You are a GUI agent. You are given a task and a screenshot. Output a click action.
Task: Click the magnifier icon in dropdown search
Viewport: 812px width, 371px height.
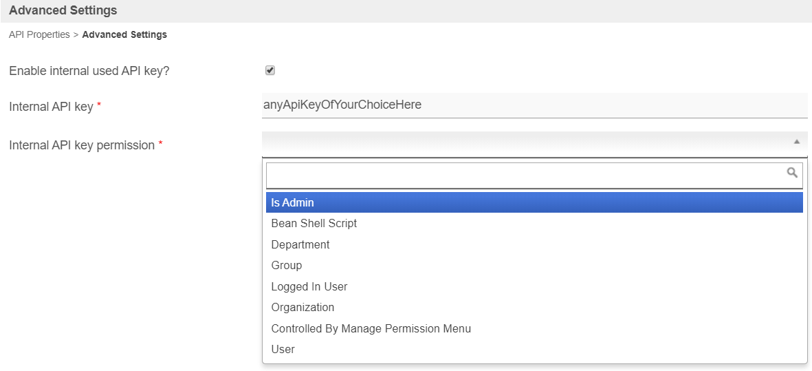click(792, 173)
